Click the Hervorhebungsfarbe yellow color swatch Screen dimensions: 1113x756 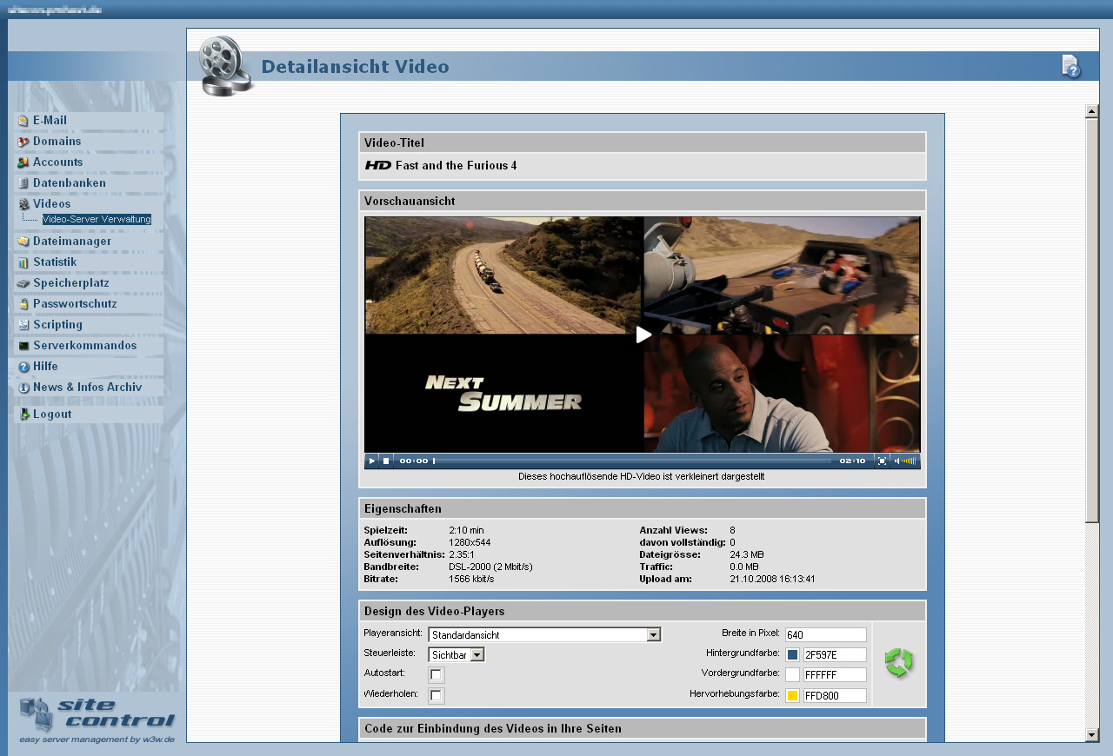(x=792, y=696)
